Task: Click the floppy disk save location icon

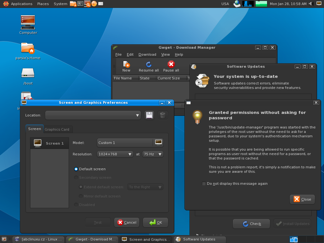Action: coord(149,115)
